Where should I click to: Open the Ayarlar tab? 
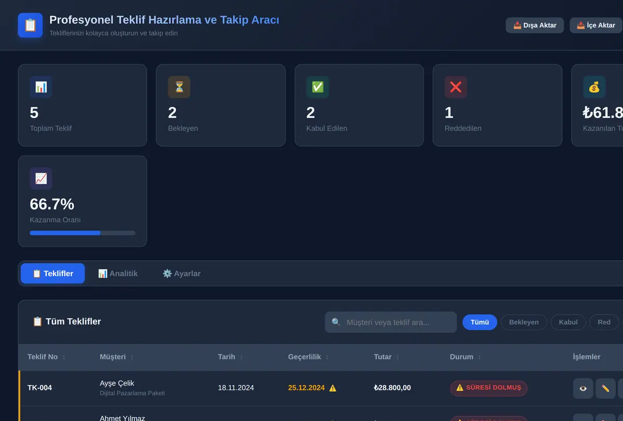coord(181,274)
